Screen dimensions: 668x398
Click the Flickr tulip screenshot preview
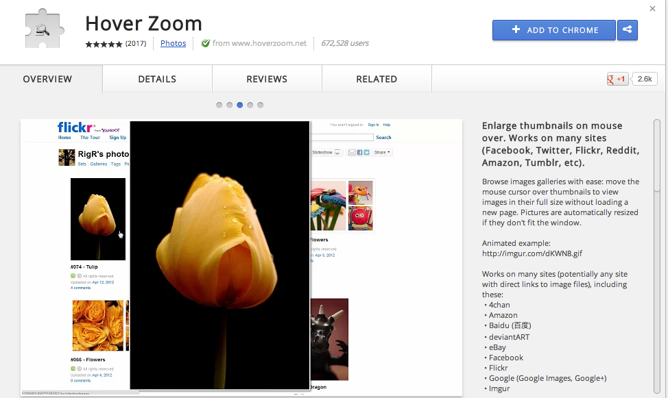click(241, 257)
